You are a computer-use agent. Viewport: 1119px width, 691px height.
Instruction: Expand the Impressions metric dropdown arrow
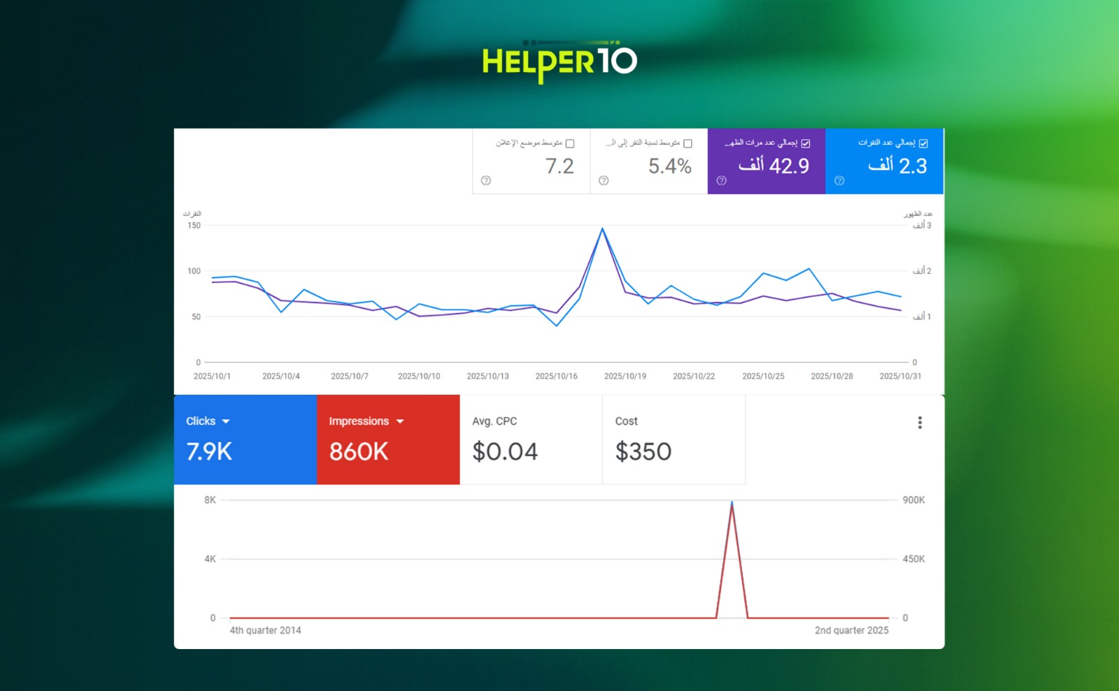pos(400,422)
